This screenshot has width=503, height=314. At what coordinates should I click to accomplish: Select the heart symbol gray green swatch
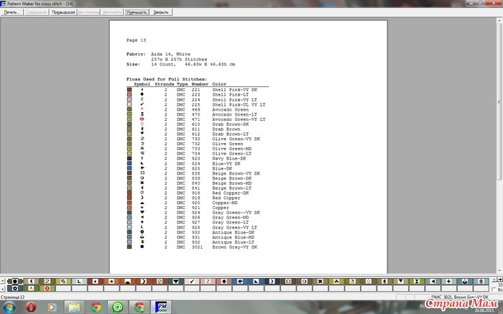point(175,281)
